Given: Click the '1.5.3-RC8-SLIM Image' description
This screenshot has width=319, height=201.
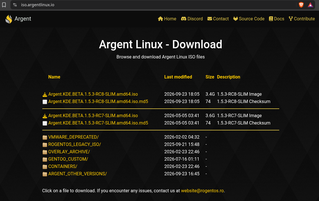Looking at the screenshot, I should pyautogui.click(x=239, y=94).
